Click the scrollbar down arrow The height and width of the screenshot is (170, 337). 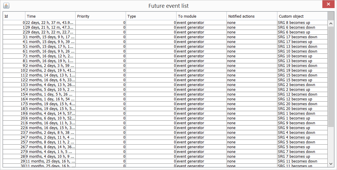click(331, 164)
